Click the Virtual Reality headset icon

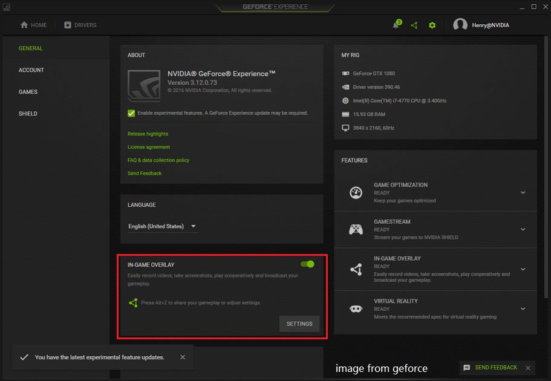point(356,308)
